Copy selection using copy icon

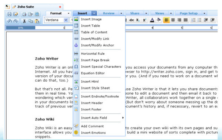31,21
